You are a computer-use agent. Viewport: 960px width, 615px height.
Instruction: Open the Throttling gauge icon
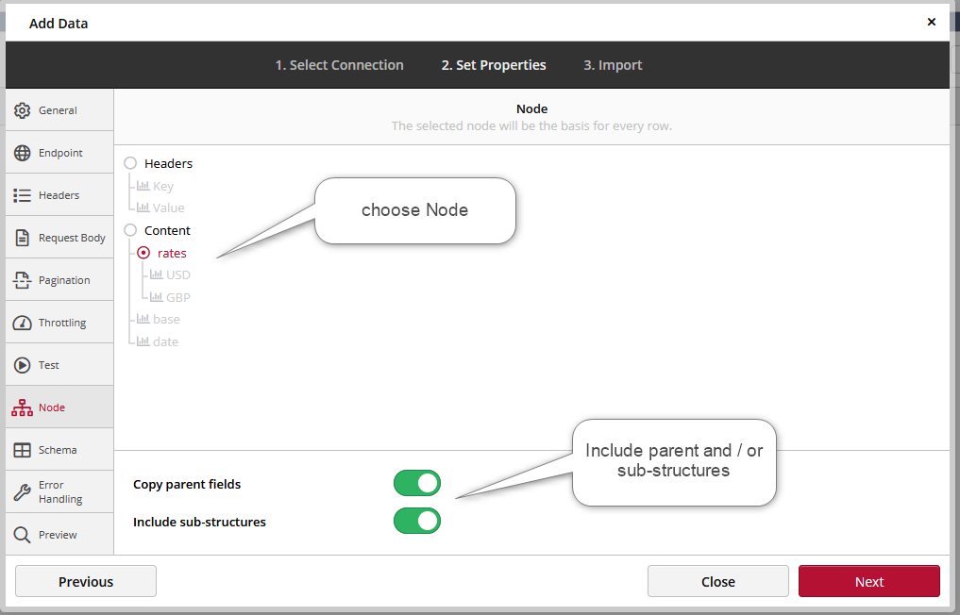tap(23, 323)
